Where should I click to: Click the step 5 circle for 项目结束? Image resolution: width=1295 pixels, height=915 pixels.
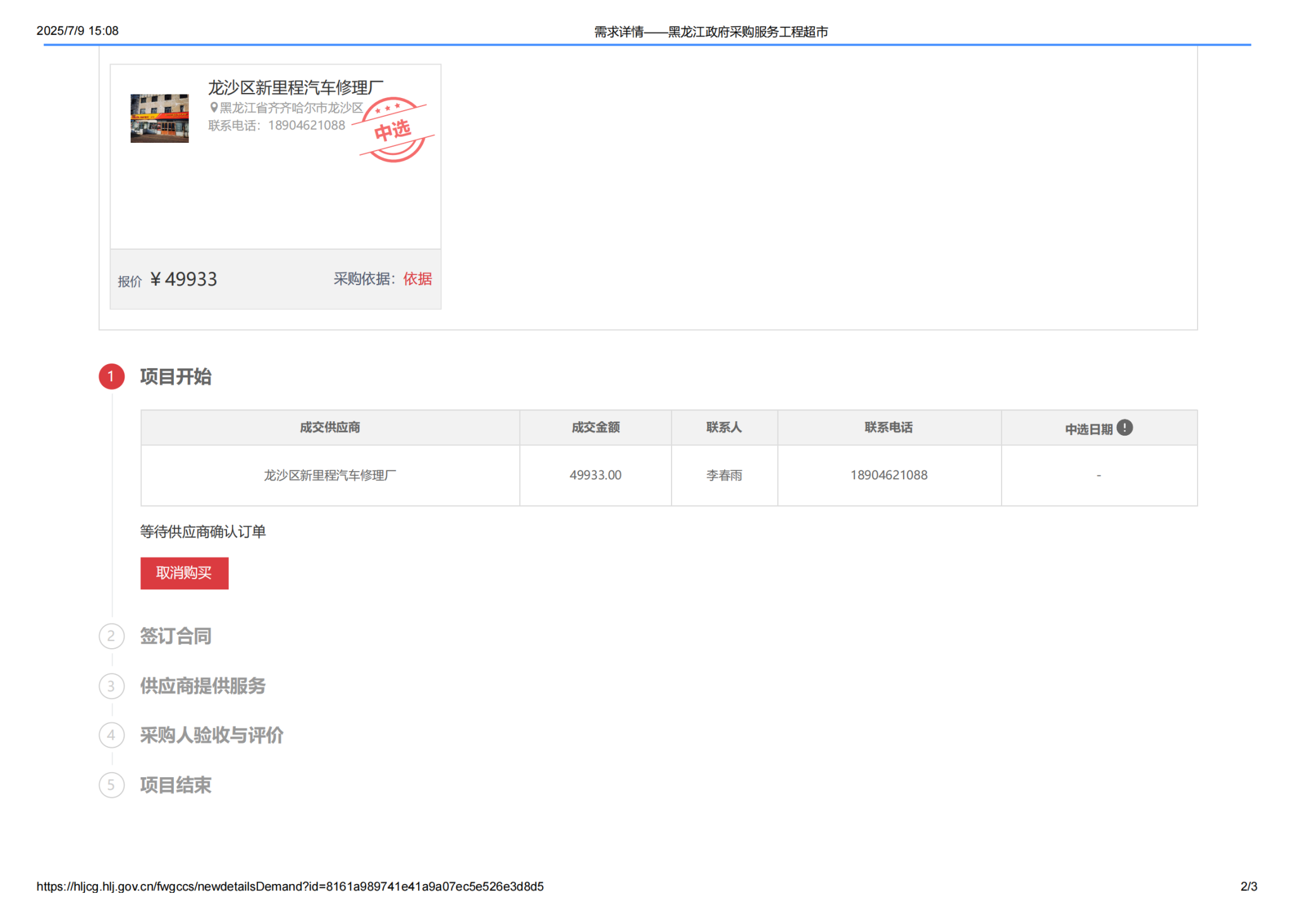pos(111,785)
